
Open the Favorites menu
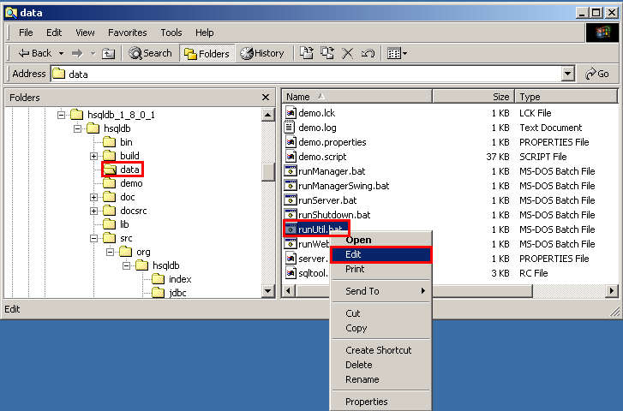click(127, 33)
